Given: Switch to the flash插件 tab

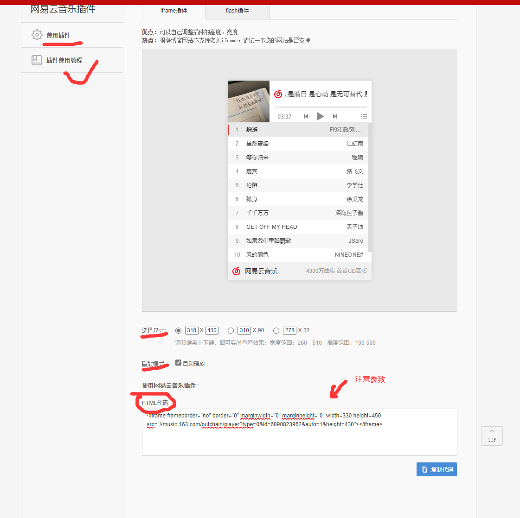Looking at the screenshot, I should click(237, 10).
